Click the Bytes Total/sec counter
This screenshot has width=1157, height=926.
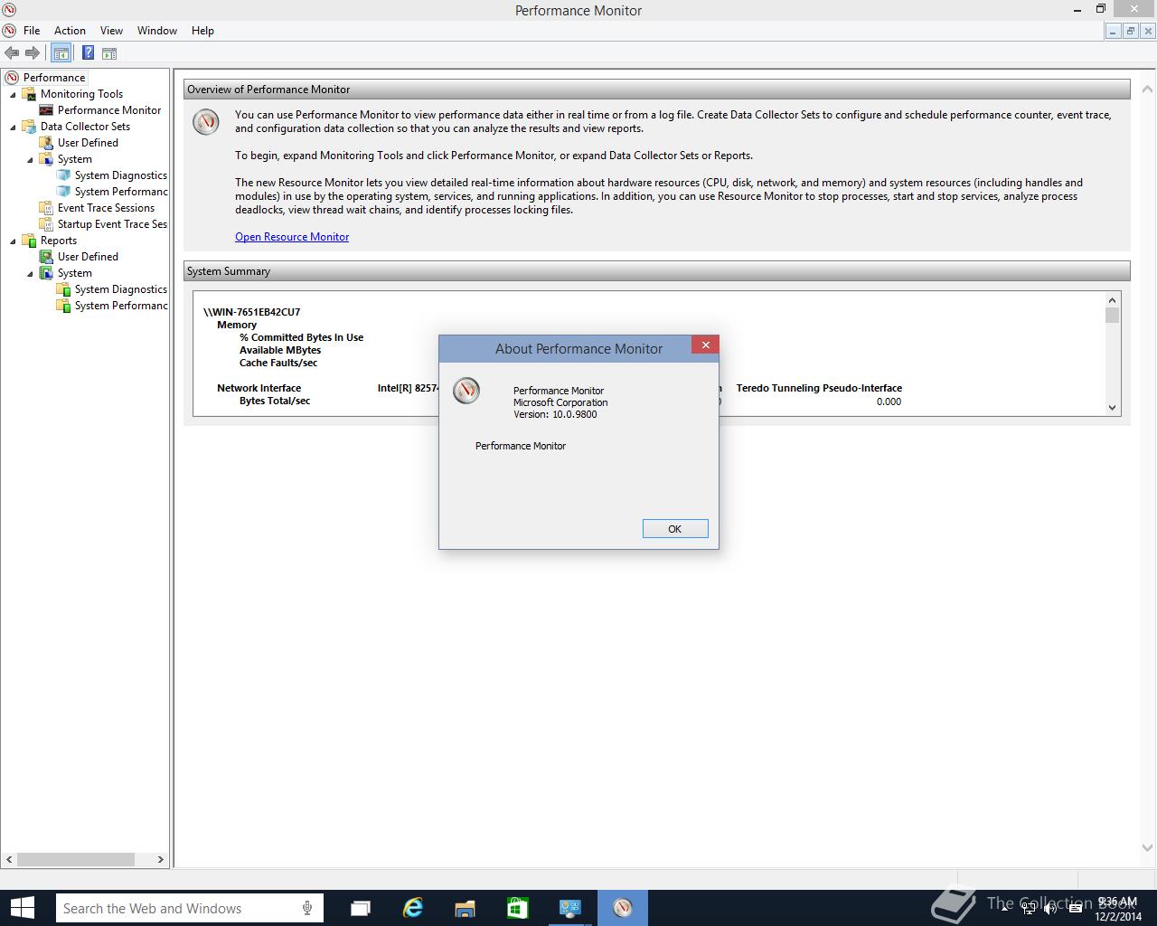pyautogui.click(x=275, y=401)
